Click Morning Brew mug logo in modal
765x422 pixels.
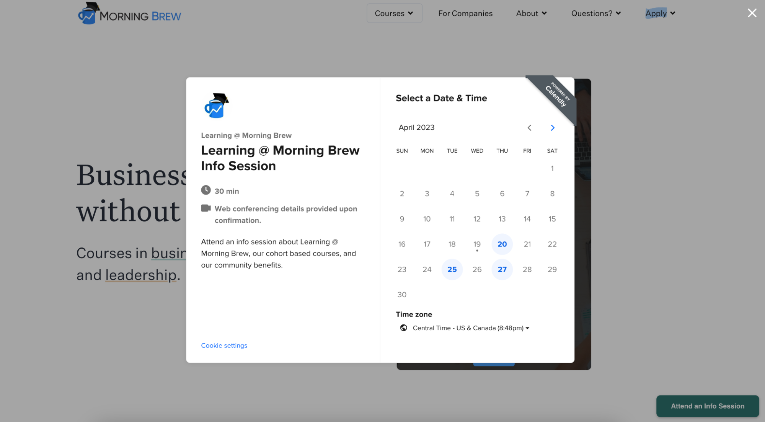[x=216, y=106]
